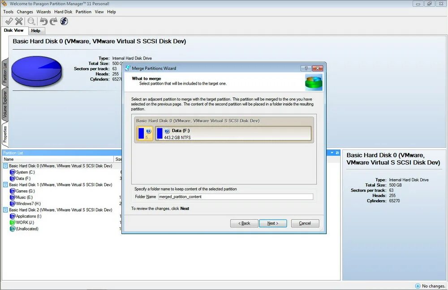The width and height of the screenshot is (448, 290).
Task: Click the No changes status text
Action: click(x=433, y=286)
